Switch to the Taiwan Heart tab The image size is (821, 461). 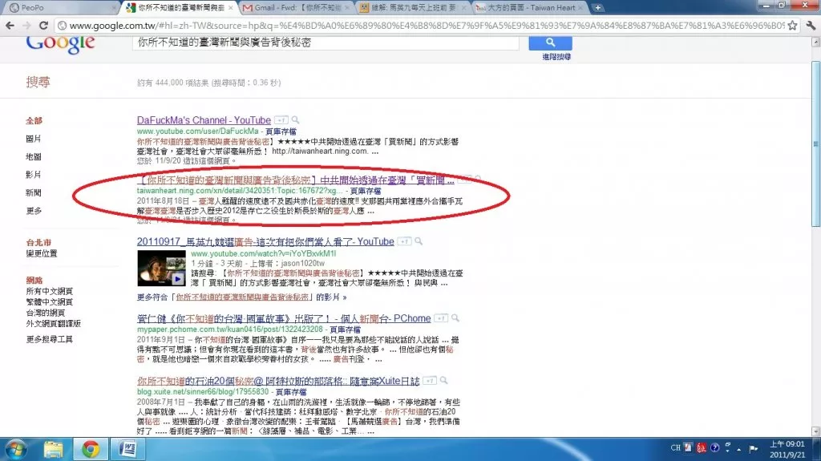click(529, 8)
